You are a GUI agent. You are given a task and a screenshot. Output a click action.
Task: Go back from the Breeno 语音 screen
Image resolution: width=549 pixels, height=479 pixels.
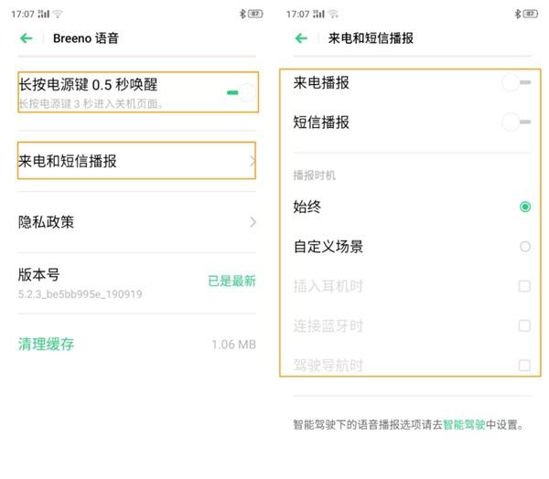[x=27, y=38]
